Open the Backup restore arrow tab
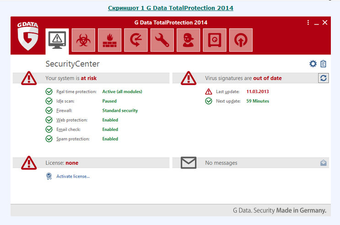This screenshot has height=225, width=340. click(x=136, y=40)
